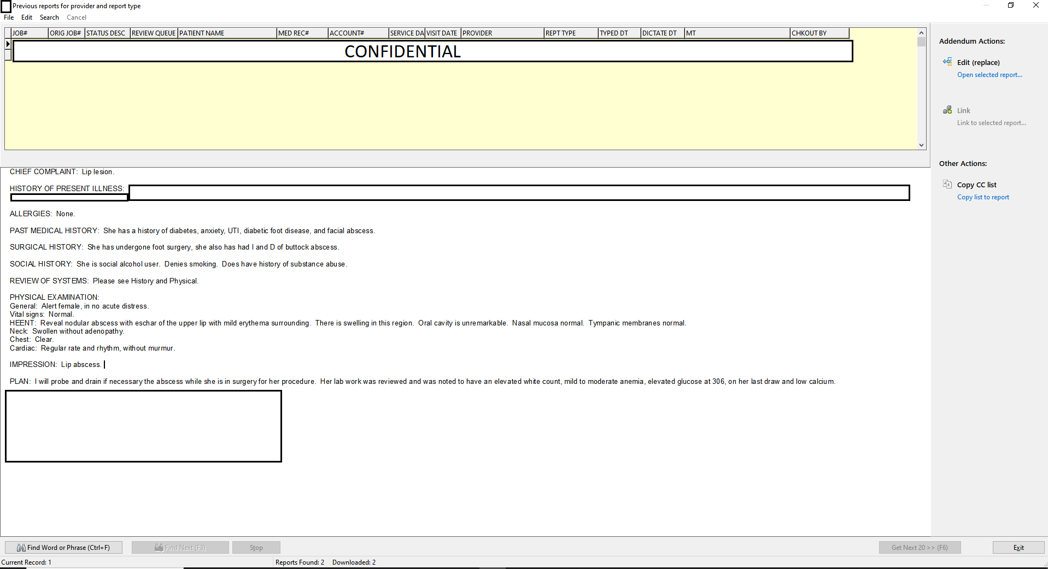Sort by VISIT DATE column header
The image size is (1048, 569).
click(x=443, y=33)
